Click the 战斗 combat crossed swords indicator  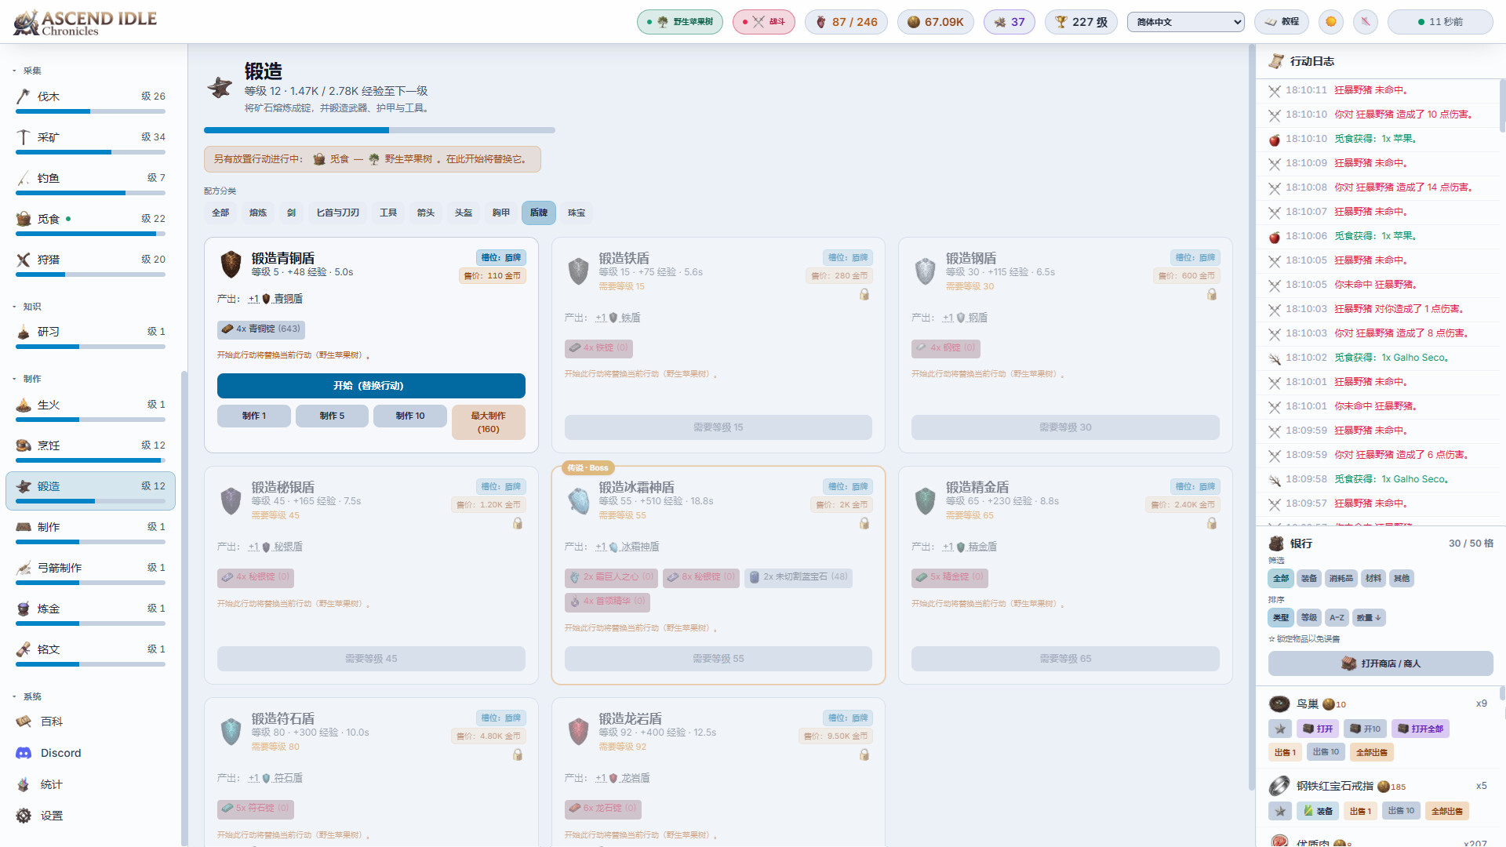(764, 22)
